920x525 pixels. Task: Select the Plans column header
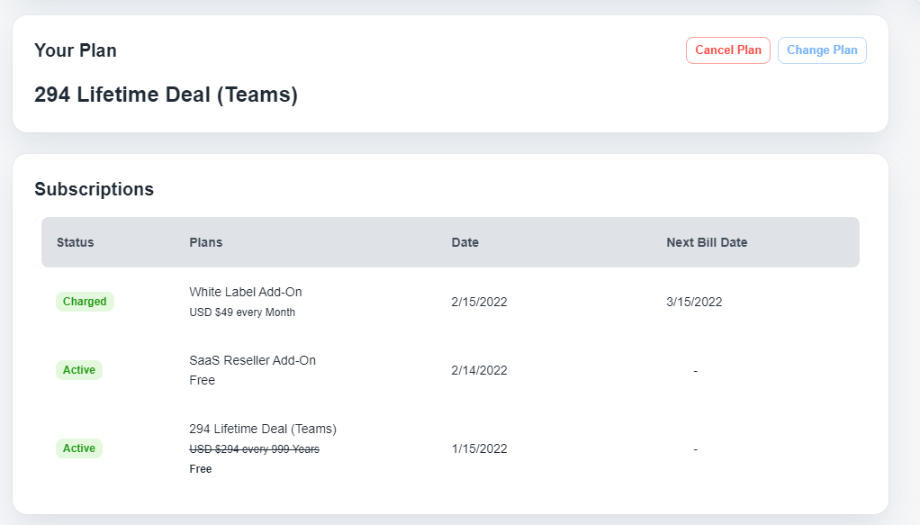[205, 242]
